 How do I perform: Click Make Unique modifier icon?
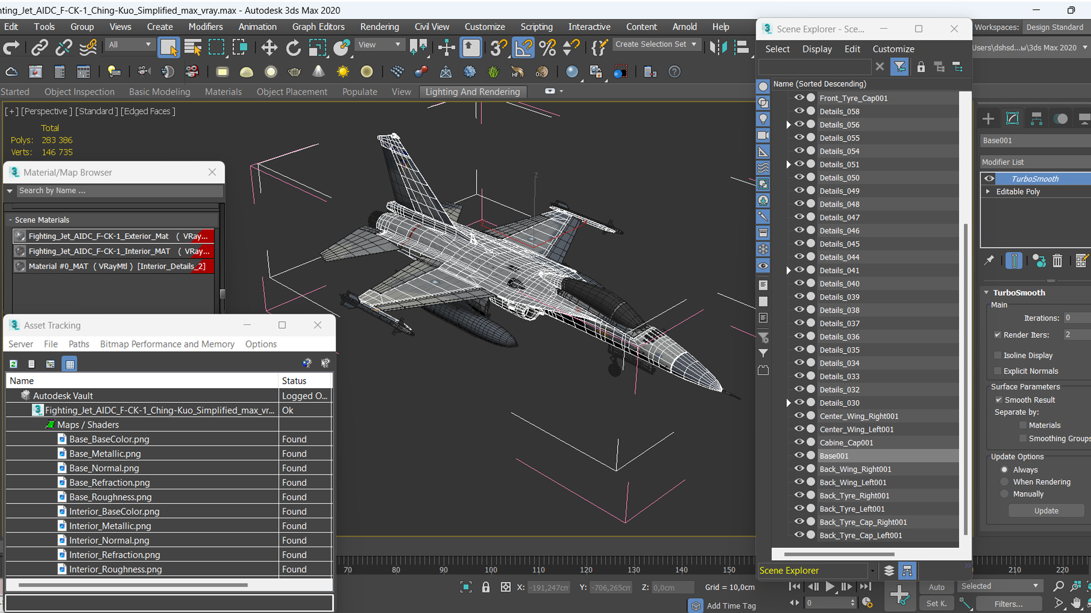click(x=1039, y=261)
